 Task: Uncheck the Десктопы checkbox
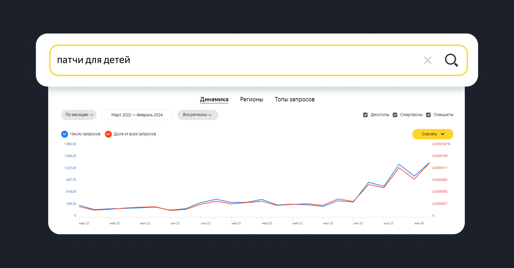click(x=365, y=115)
